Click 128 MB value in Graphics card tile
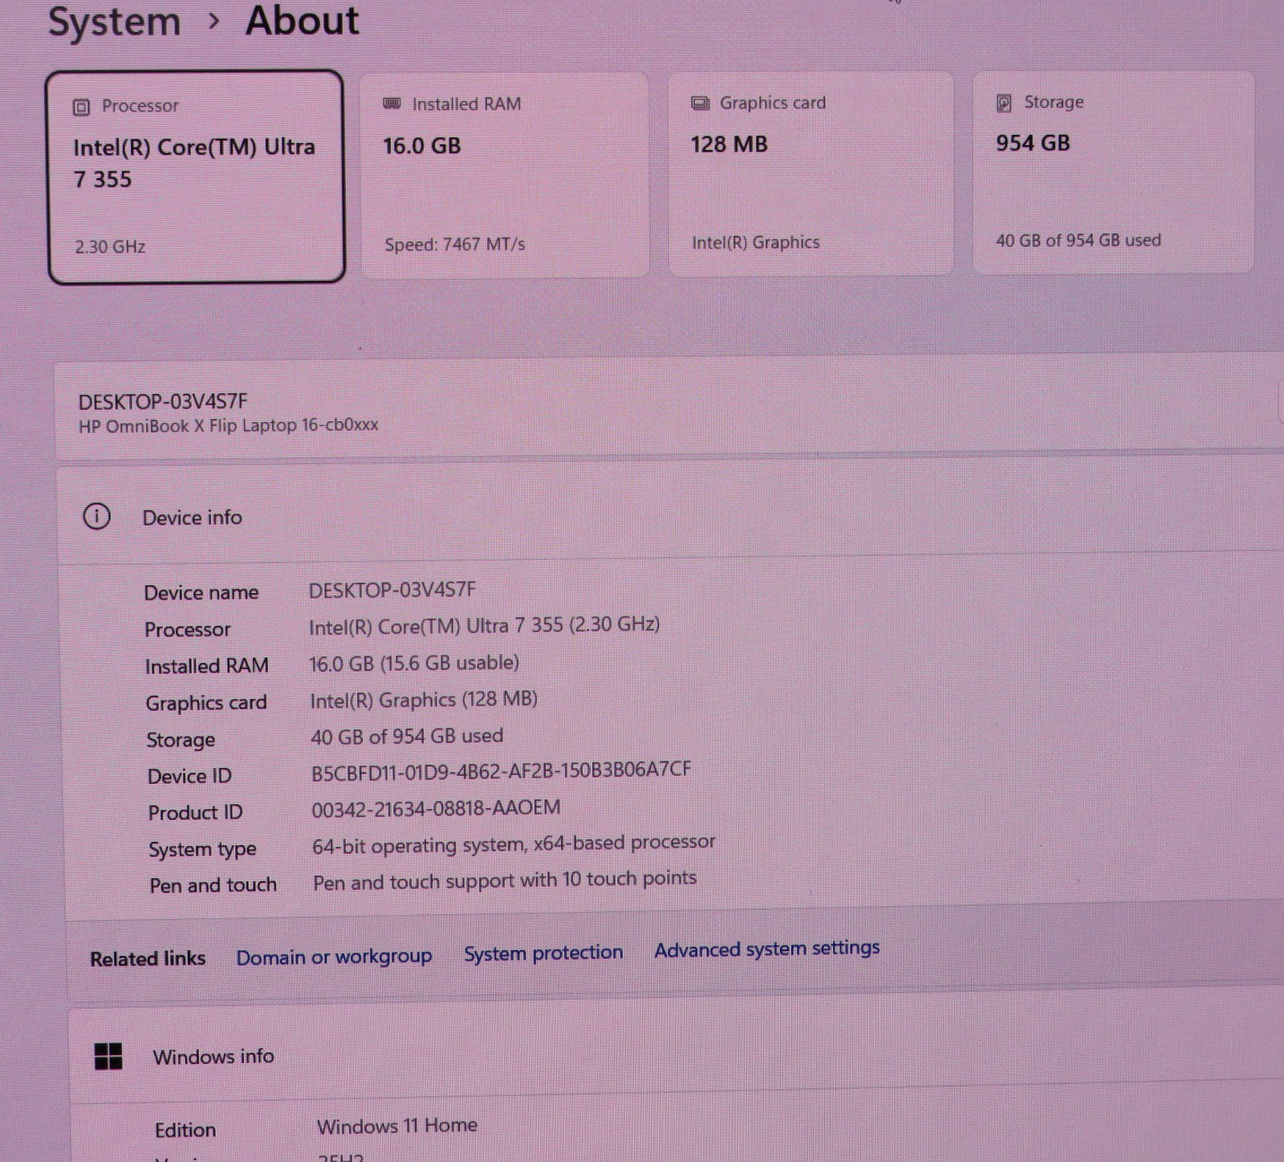 tap(729, 144)
